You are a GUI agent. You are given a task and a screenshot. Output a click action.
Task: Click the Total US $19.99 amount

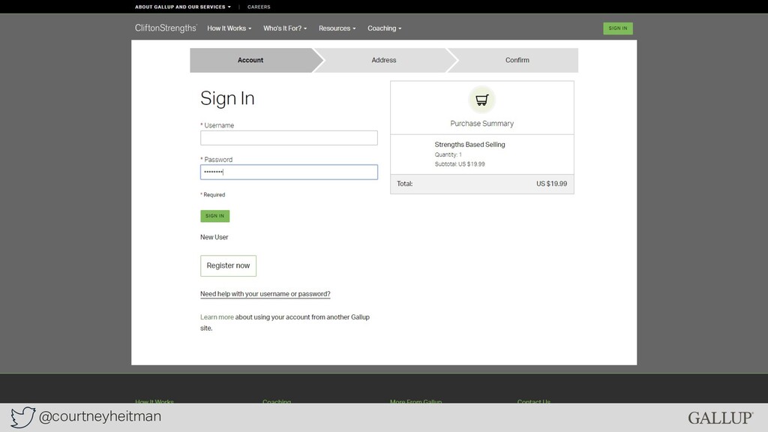click(551, 184)
